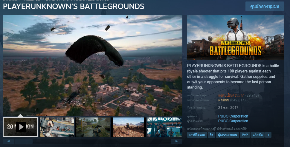Image resolution: width=290 pixels, height=147 pixels.
Task: Click the PLAYERUNKNOWN'S BATTLEGROUNDS header capsule image
Action: [236, 38]
